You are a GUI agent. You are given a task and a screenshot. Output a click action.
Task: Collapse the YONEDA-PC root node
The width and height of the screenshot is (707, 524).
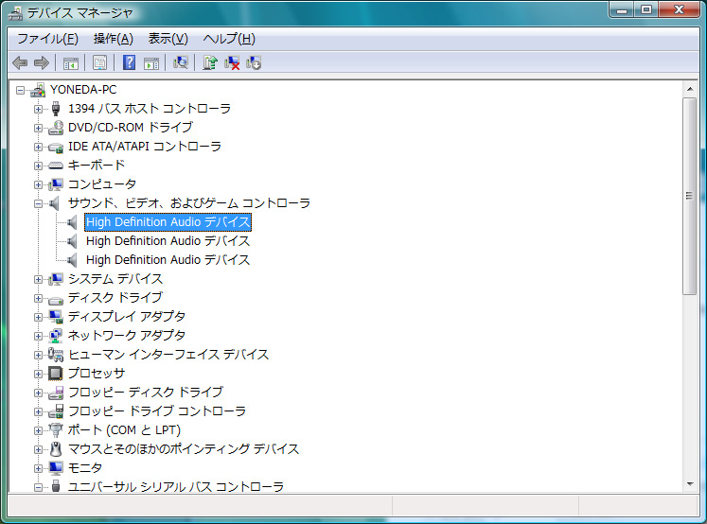(x=20, y=91)
